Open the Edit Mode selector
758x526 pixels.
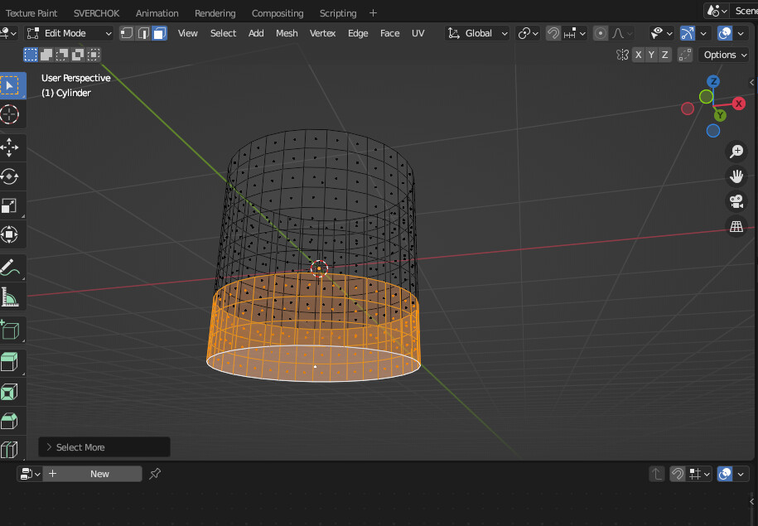(69, 32)
